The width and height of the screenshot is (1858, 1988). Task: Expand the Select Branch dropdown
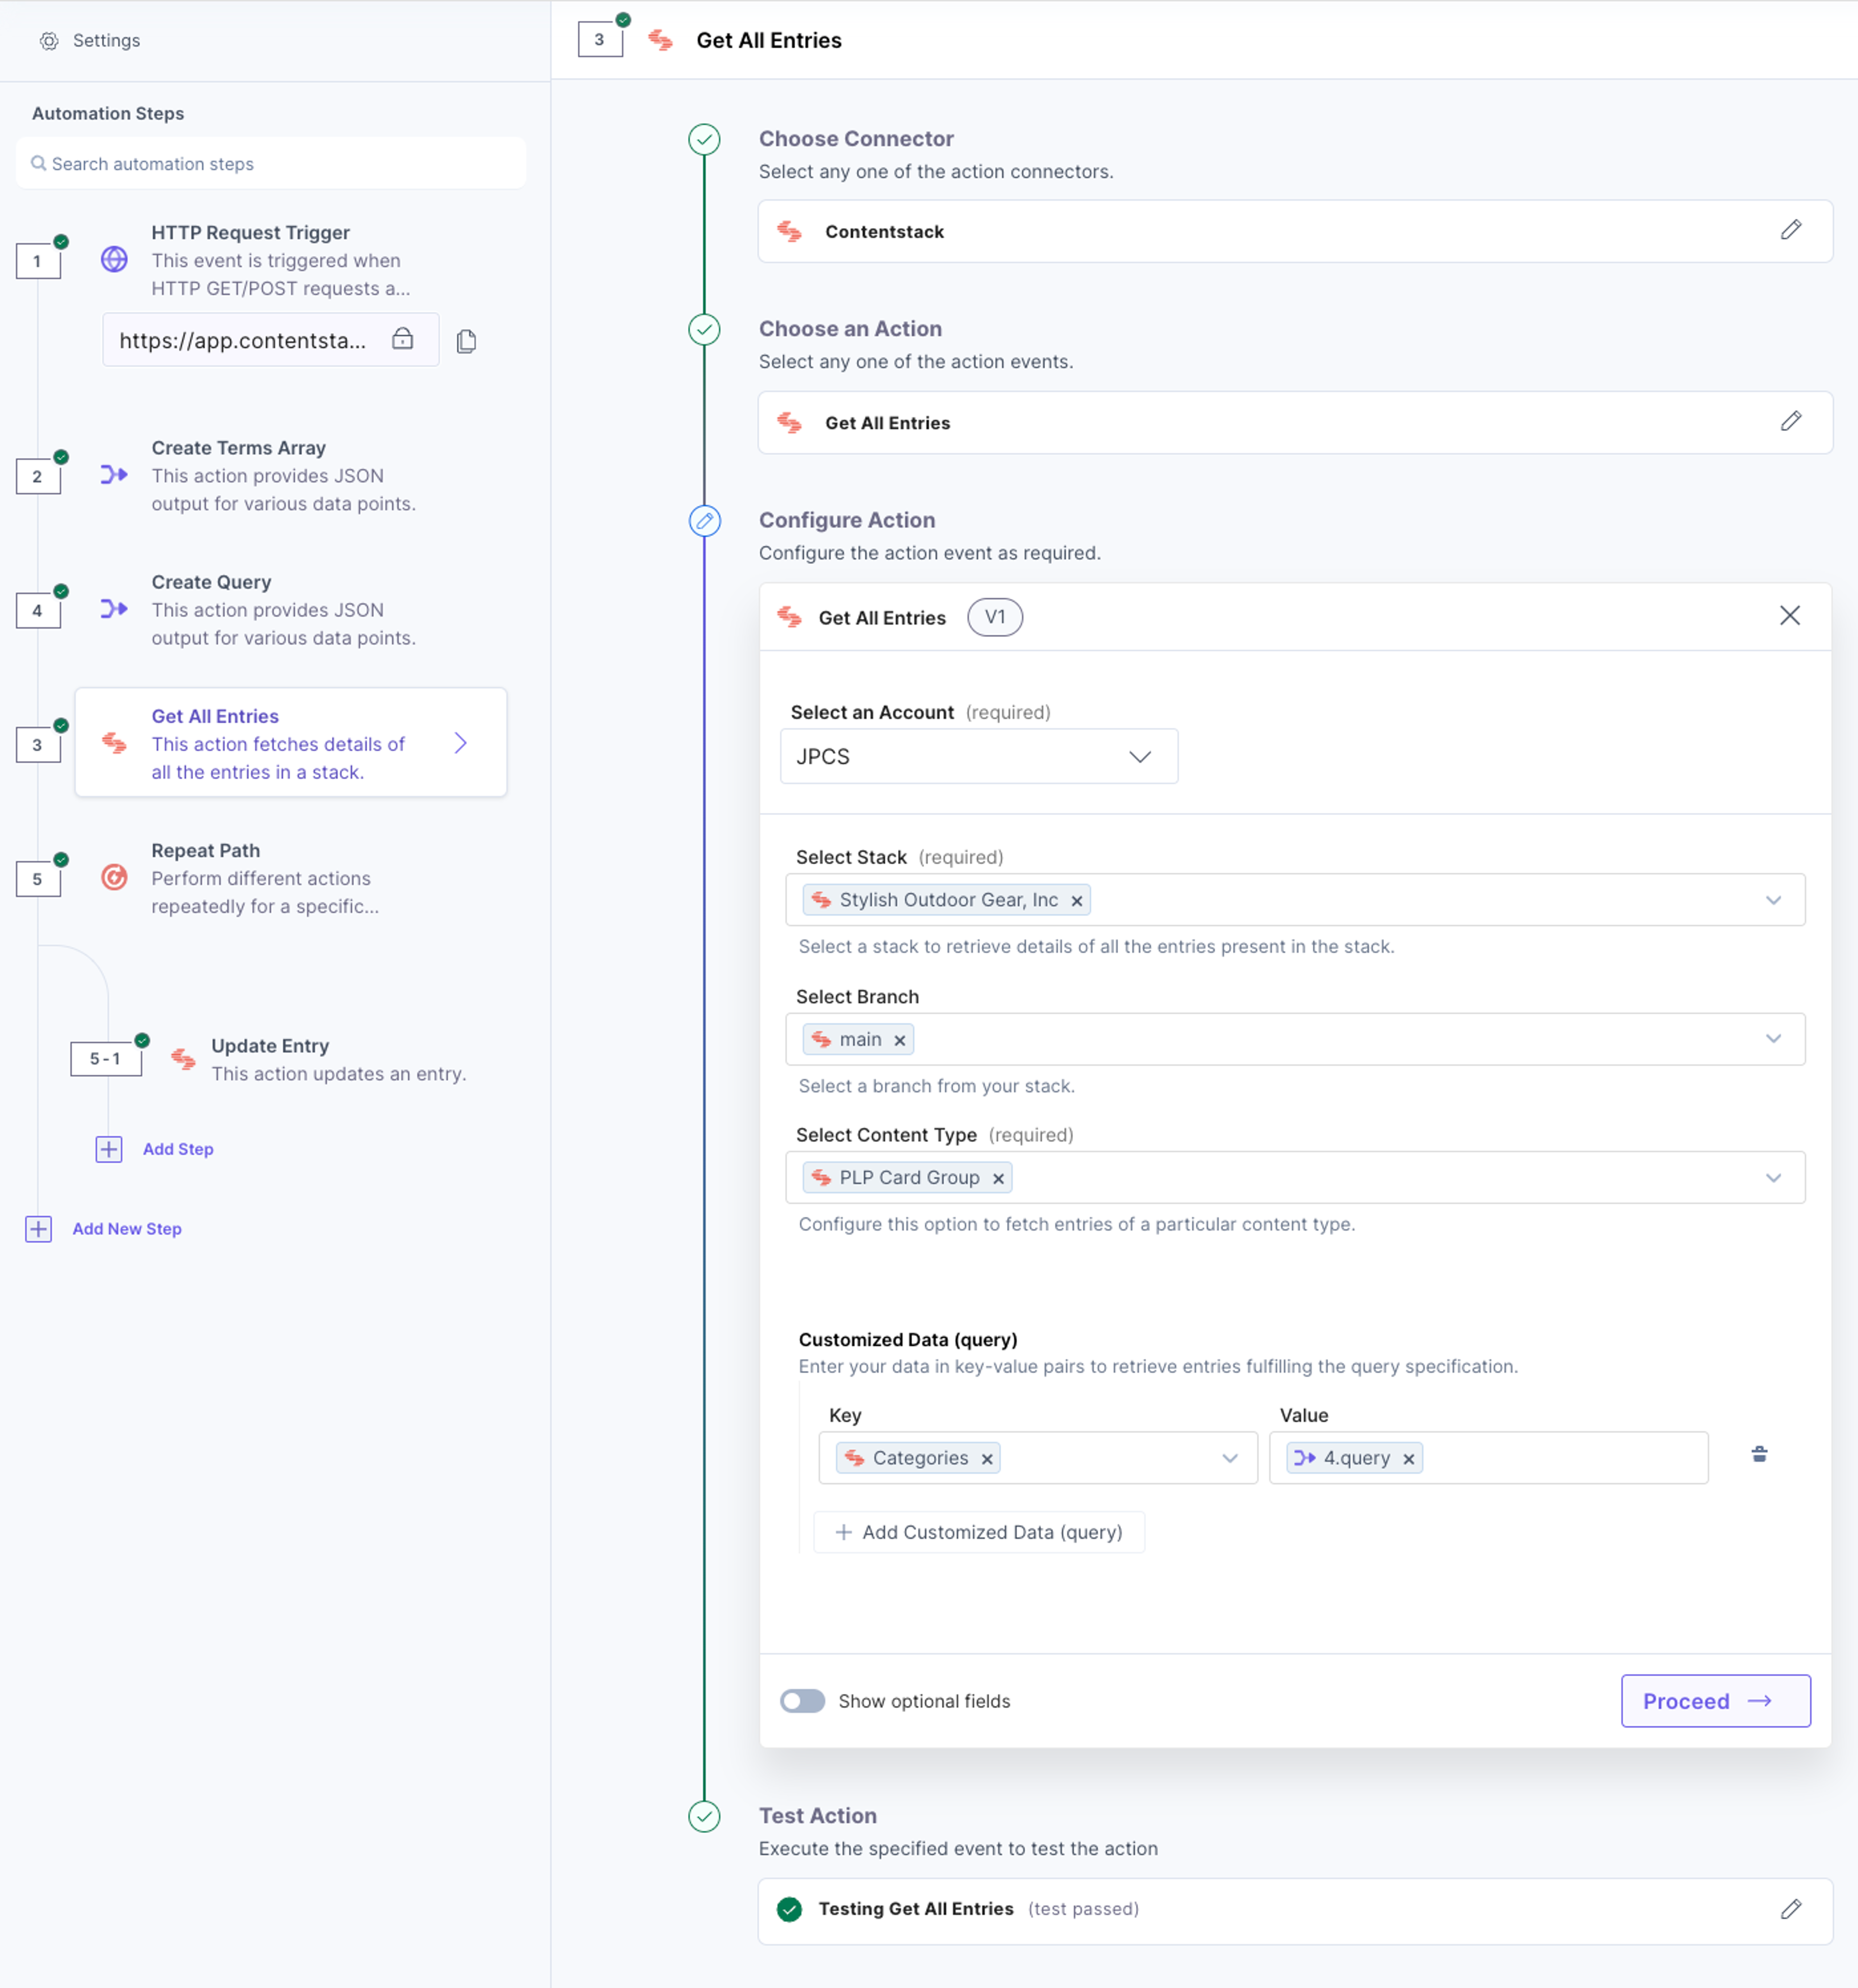[1773, 1039]
